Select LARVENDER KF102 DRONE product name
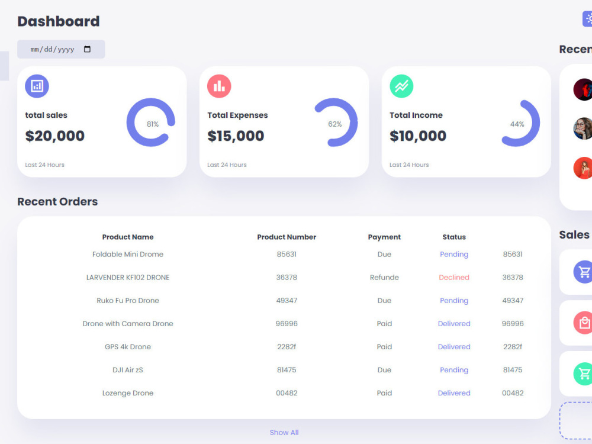 point(128,277)
